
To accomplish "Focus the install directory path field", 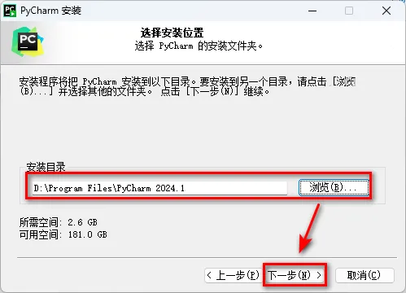I will click(x=159, y=188).
